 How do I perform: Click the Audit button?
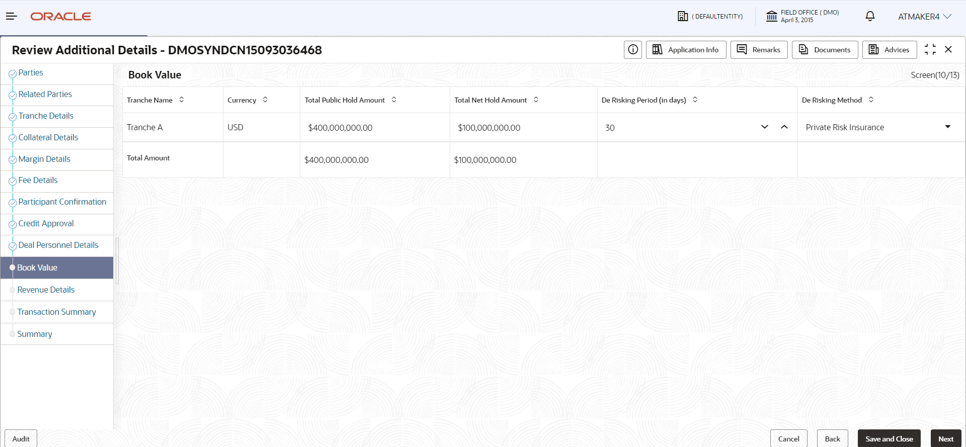21,438
